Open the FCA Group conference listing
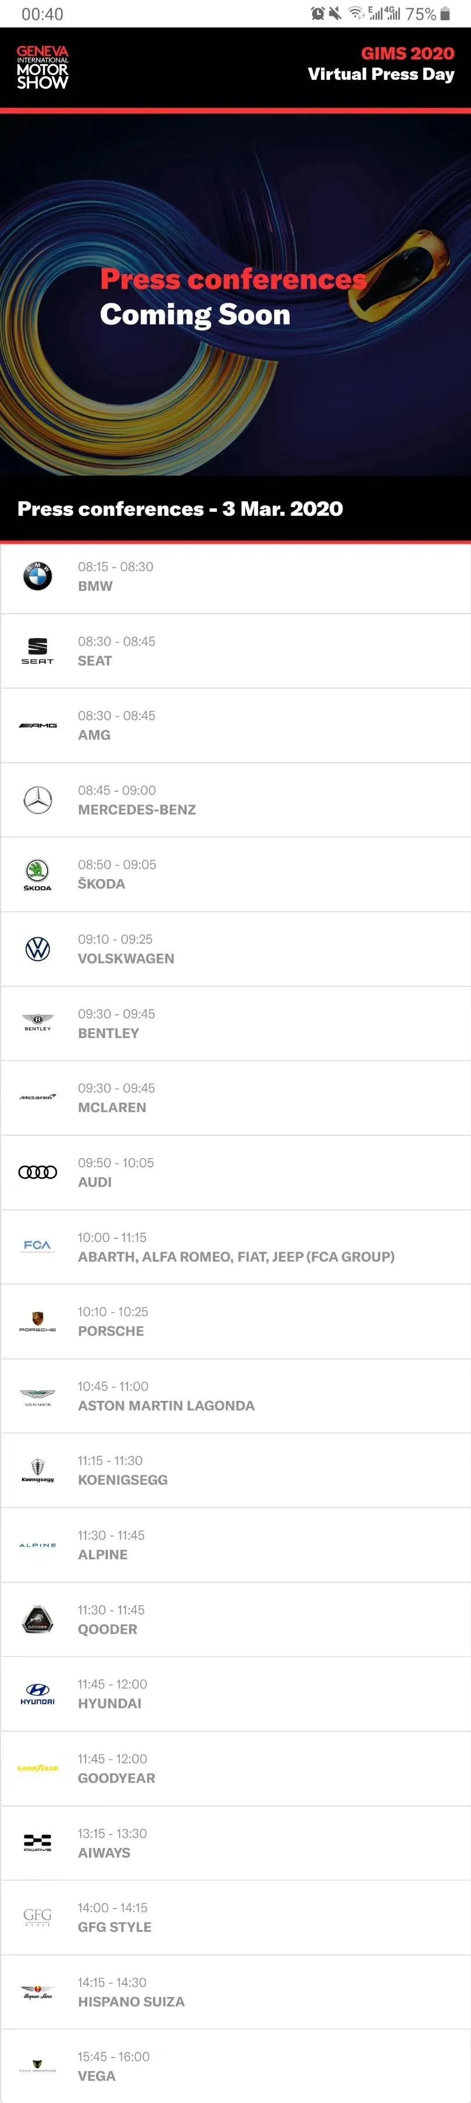The width and height of the screenshot is (471, 2103). pos(235,1248)
